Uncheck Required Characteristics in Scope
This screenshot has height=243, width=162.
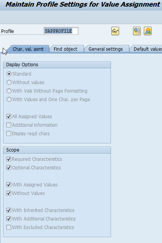(x=9, y=159)
